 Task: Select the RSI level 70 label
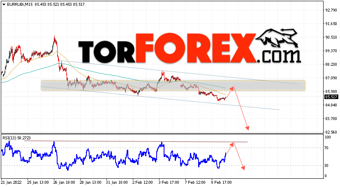[326, 148]
